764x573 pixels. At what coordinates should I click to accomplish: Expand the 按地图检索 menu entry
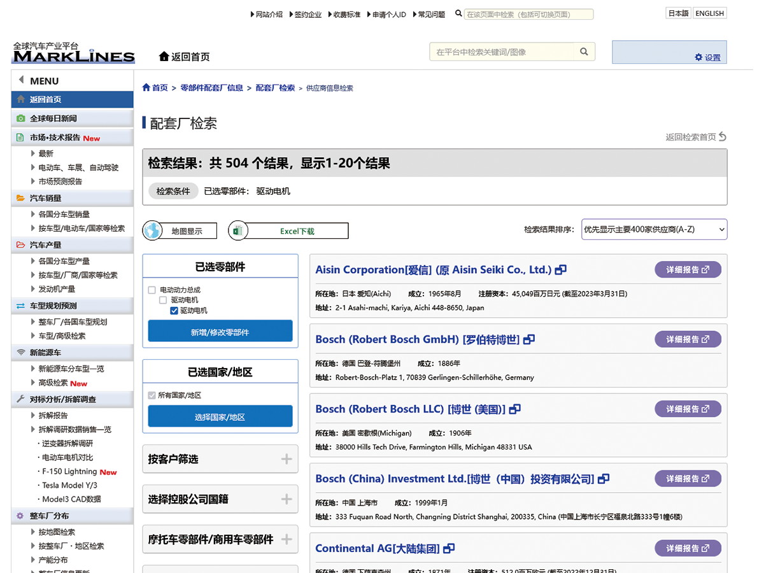coord(53,532)
